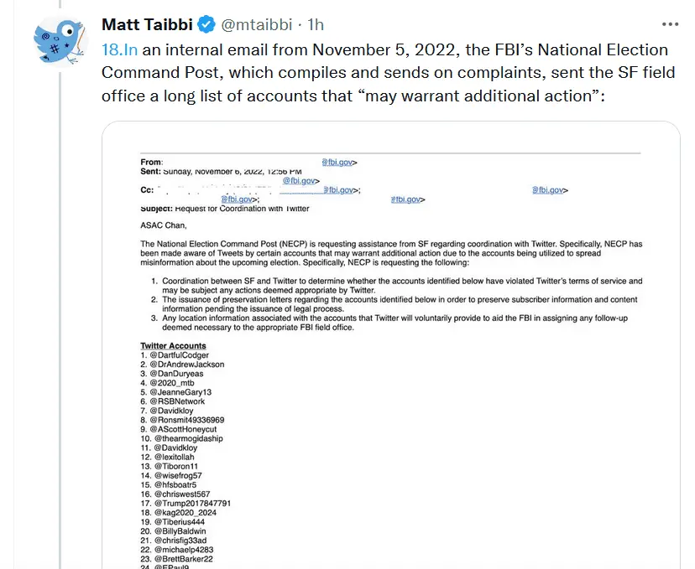The height and width of the screenshot is (569, 695).
Task: Click the tweet body text paragraph
Action: point(386,73)
